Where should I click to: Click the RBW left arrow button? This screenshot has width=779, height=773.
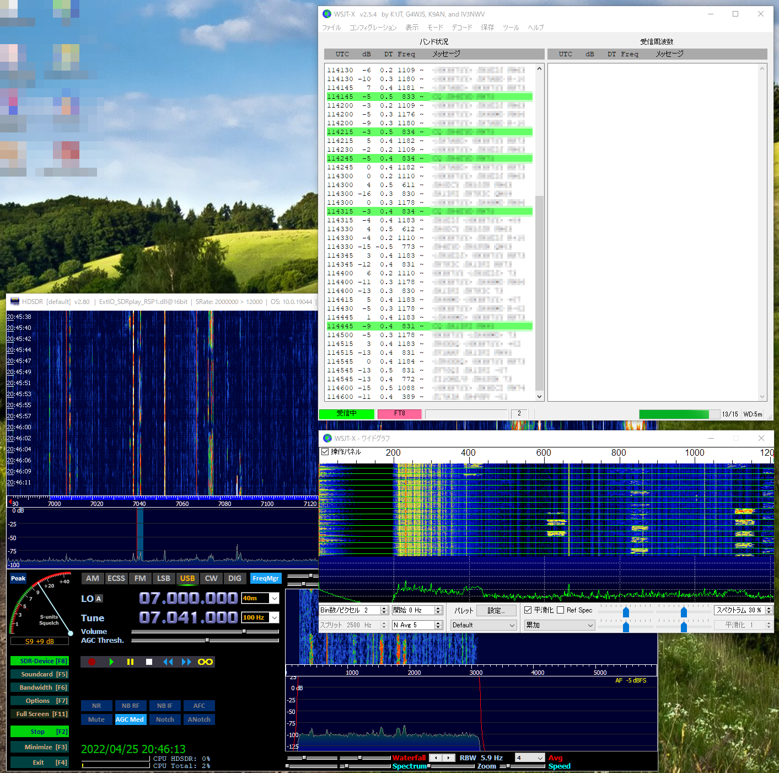[x=436, y=758]
